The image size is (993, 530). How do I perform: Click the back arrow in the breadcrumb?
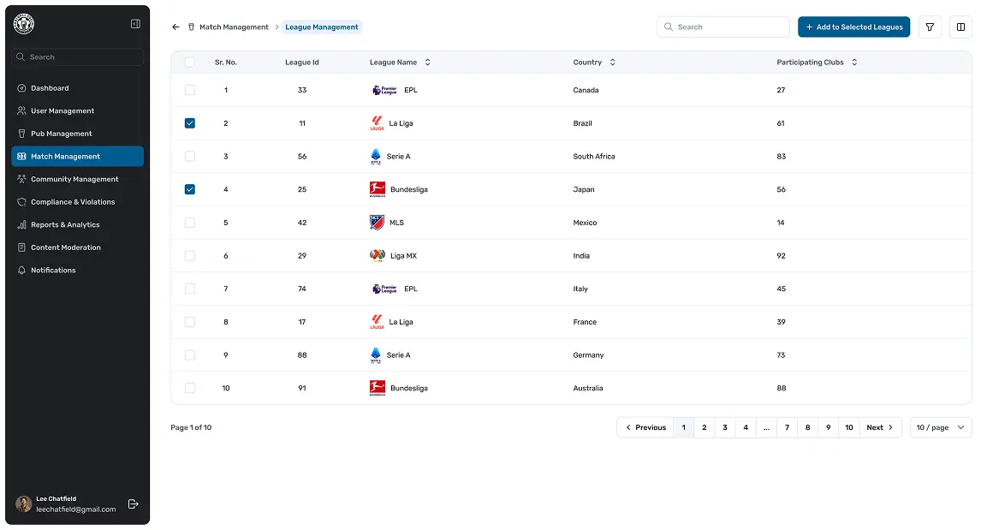click(175, 27)
